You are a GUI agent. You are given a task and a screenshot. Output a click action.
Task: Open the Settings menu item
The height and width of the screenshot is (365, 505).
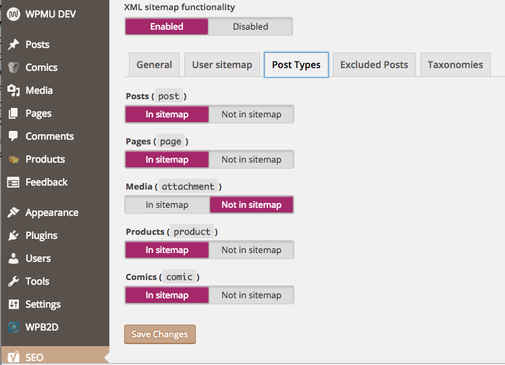pos(43,304)
